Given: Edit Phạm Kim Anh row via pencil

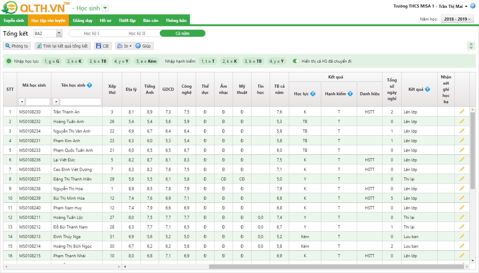Looking at the screenshot, I should [x=462, y=140].
